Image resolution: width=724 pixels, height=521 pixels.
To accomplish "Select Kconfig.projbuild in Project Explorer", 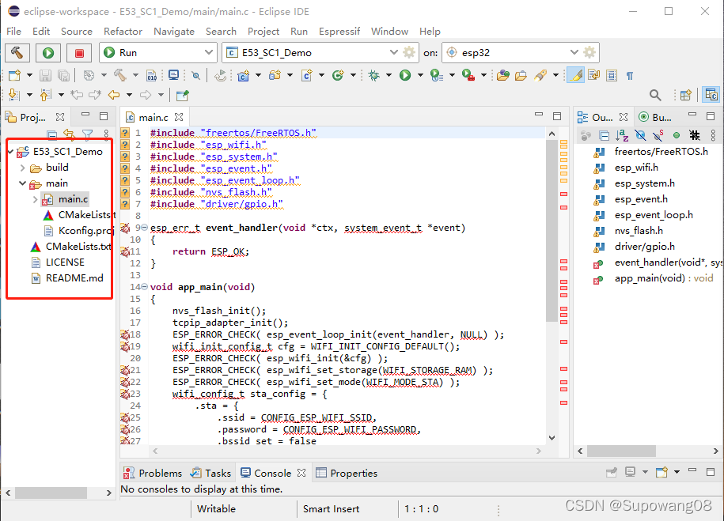I will (78, 231).
